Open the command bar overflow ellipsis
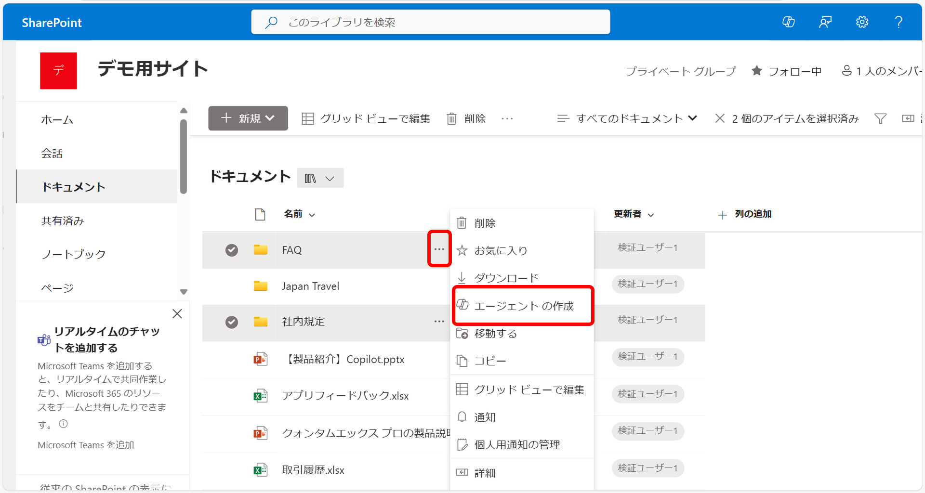 pyautogui.click(x=507, y=118)
